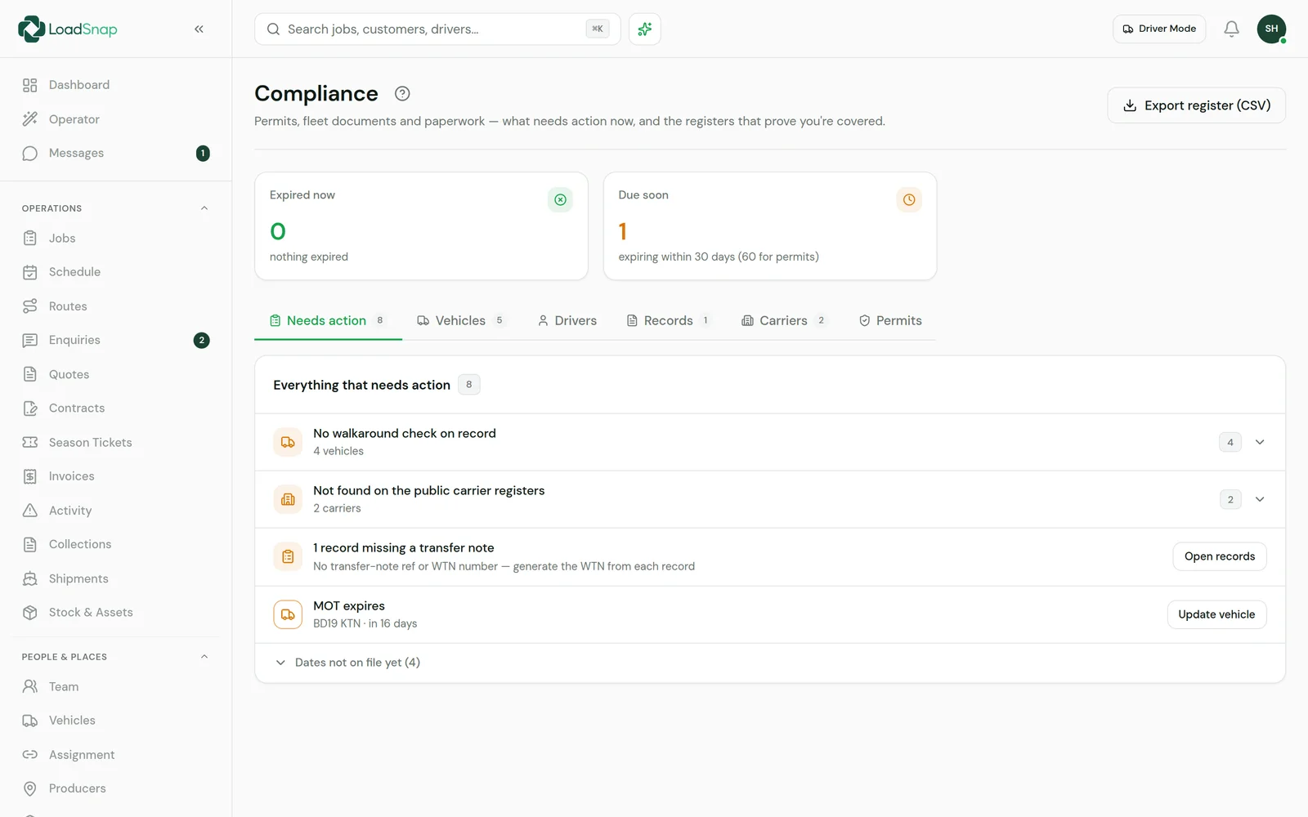The width and height of the screenshot is (1308, 817).
Task: Click the LoadSnap logo
Action: point(68,29)
